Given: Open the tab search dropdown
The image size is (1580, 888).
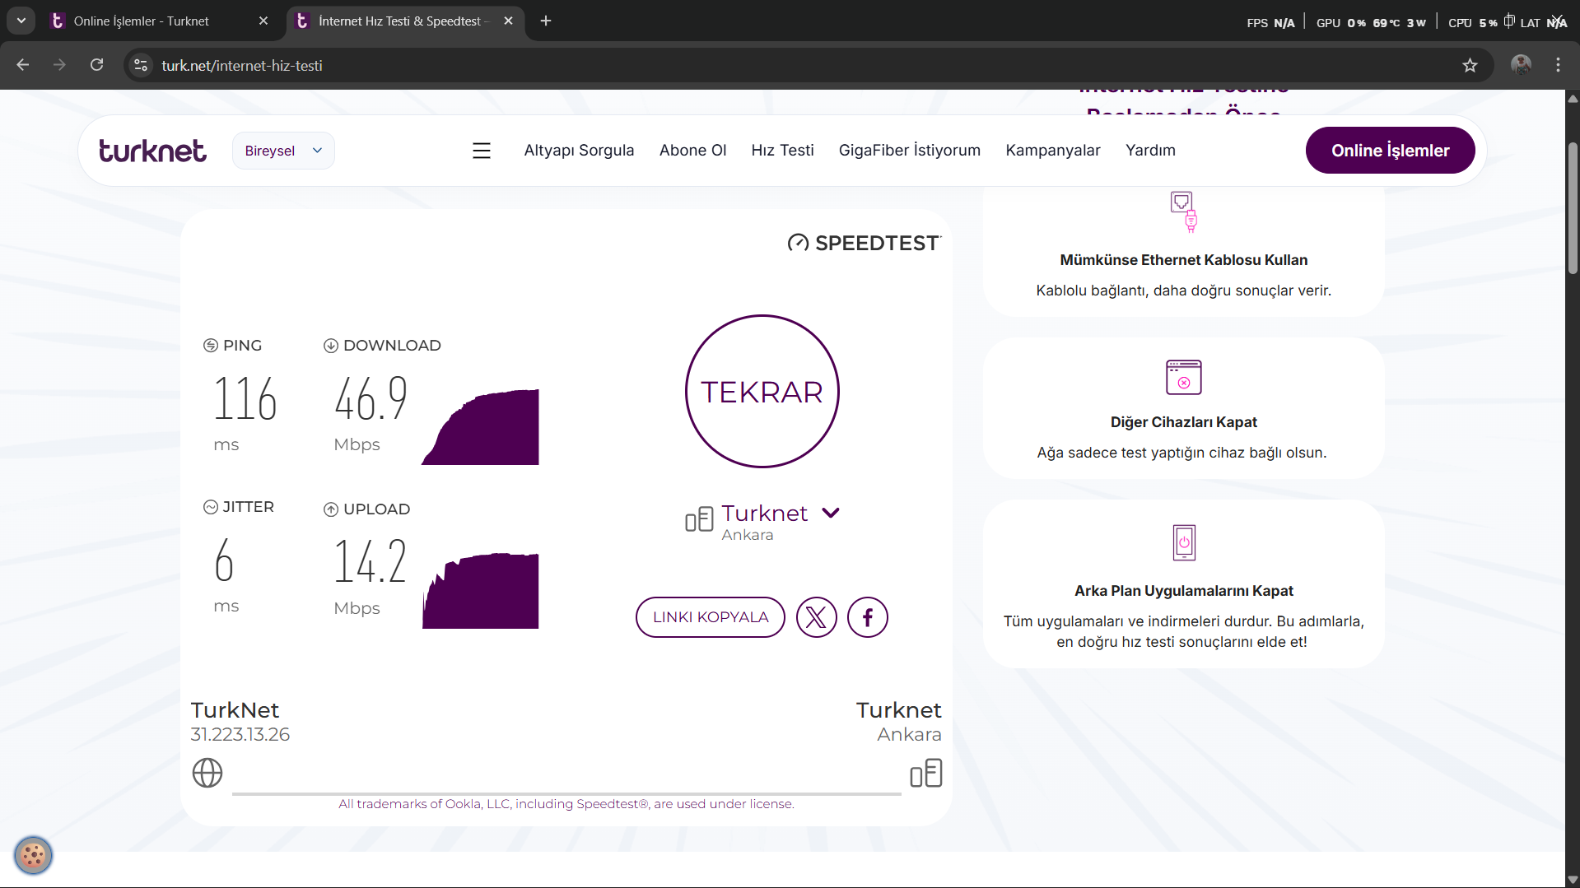Looking at the screenshot, I should (x=21, y=21).
